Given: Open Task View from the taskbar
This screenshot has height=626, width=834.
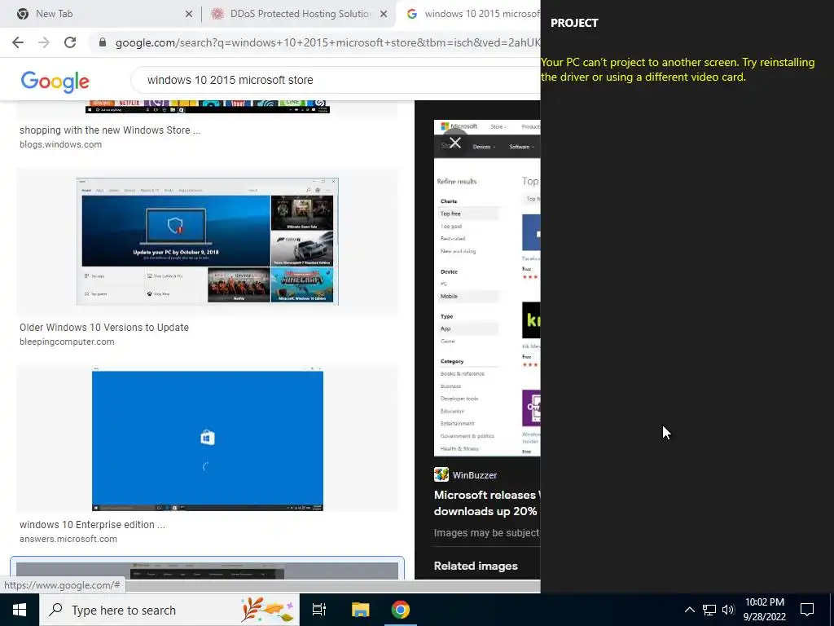Looking at the screenshot, I should (x=319, y=610).
